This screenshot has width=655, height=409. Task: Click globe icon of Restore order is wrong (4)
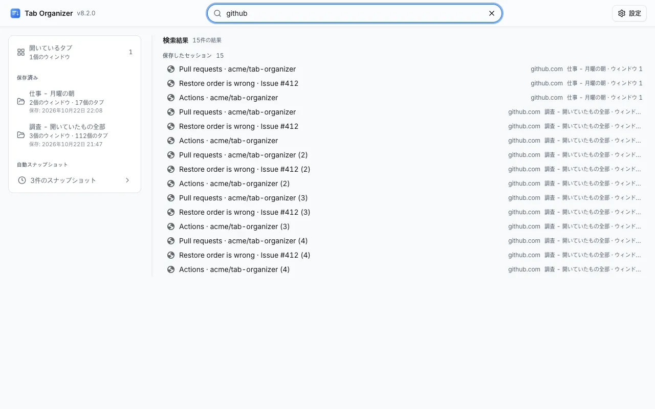click(x=171, y=255)
